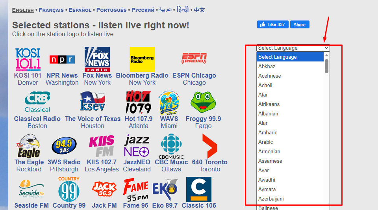
Task: Click the Facebook Like 337 button
Action: (x=272, y=24)
